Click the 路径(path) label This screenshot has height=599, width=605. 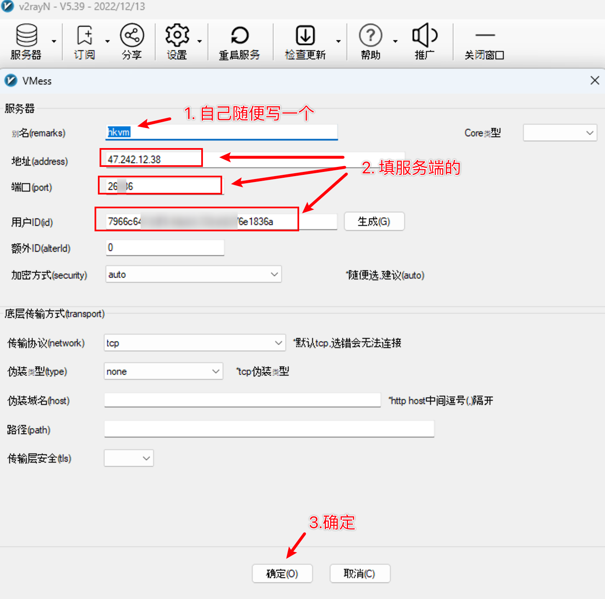click(x=29, y=430)
